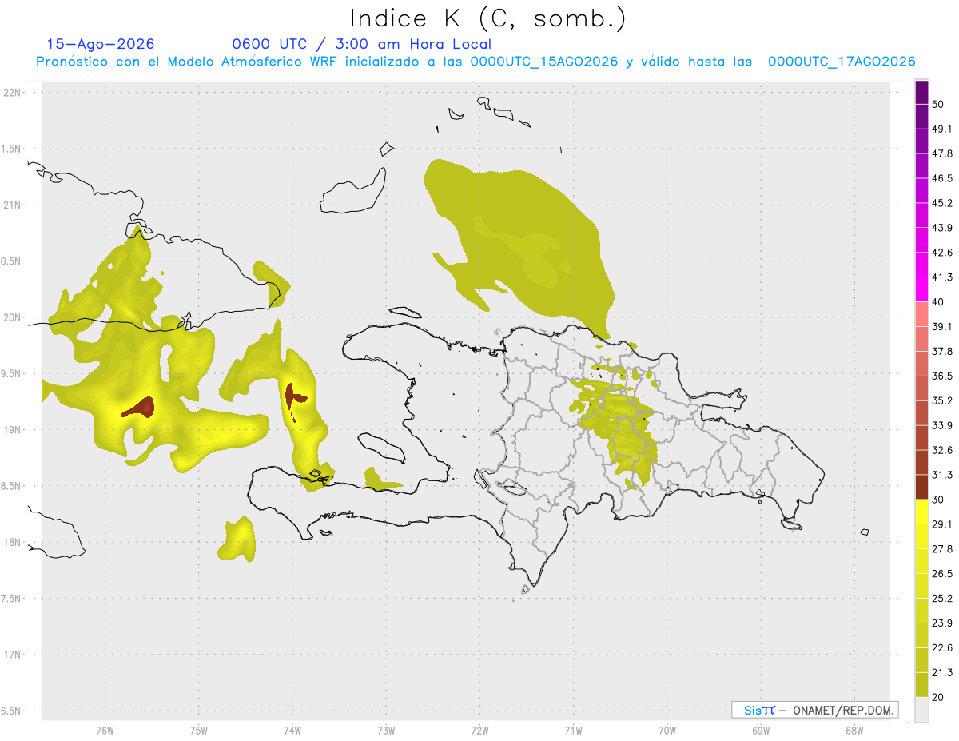Image resolution: width=959 pixels, height=741 pixels.
Task: Click the "0600 UTC / 3:00 am Hora Local" time label
Action: [361, 44]
